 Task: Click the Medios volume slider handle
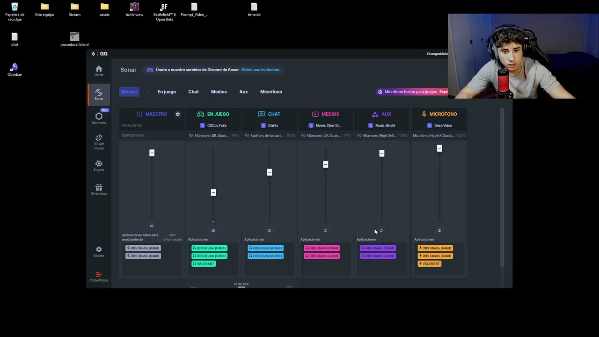pos(325,164)
